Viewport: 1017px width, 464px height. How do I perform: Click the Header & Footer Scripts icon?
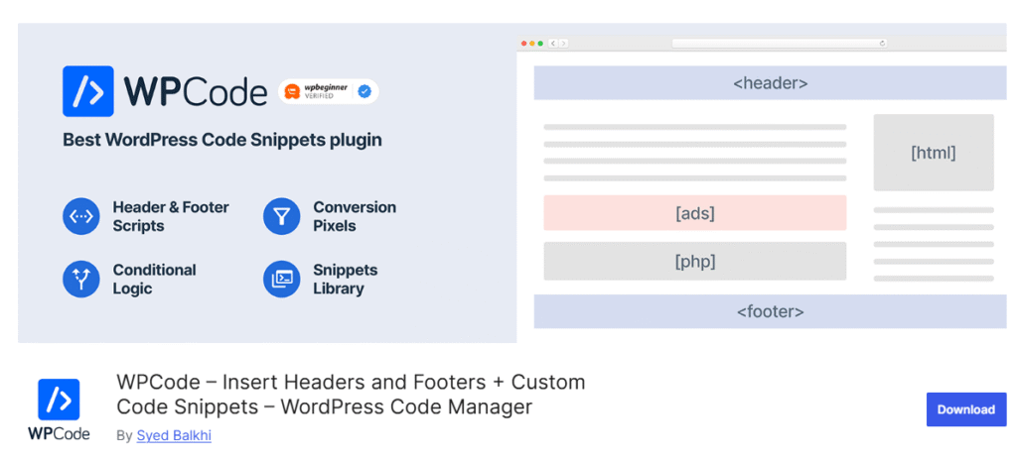click(x=81, y=216)
